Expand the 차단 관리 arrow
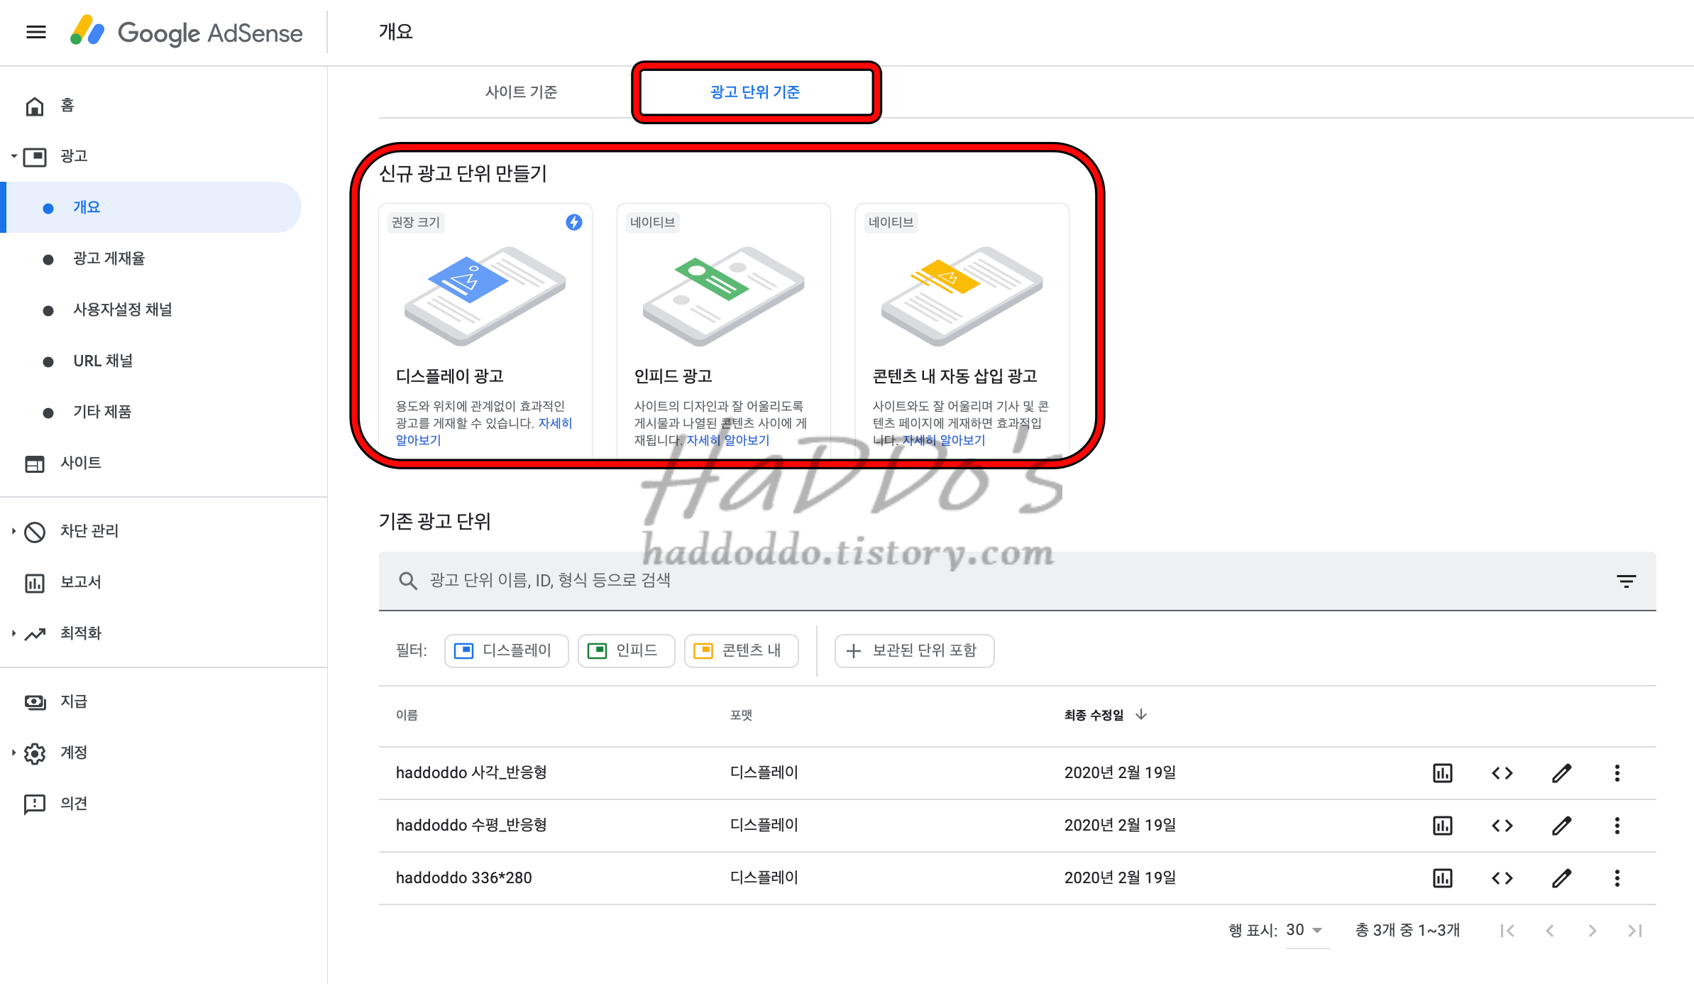The width and height of the screenshot is (1694, 984). (x=13, y=531)
